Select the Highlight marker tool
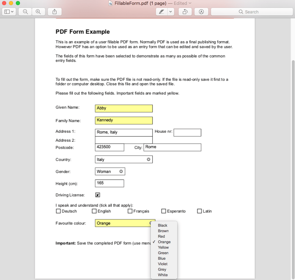This screenshot has height=280, width=295. (161, 11)
